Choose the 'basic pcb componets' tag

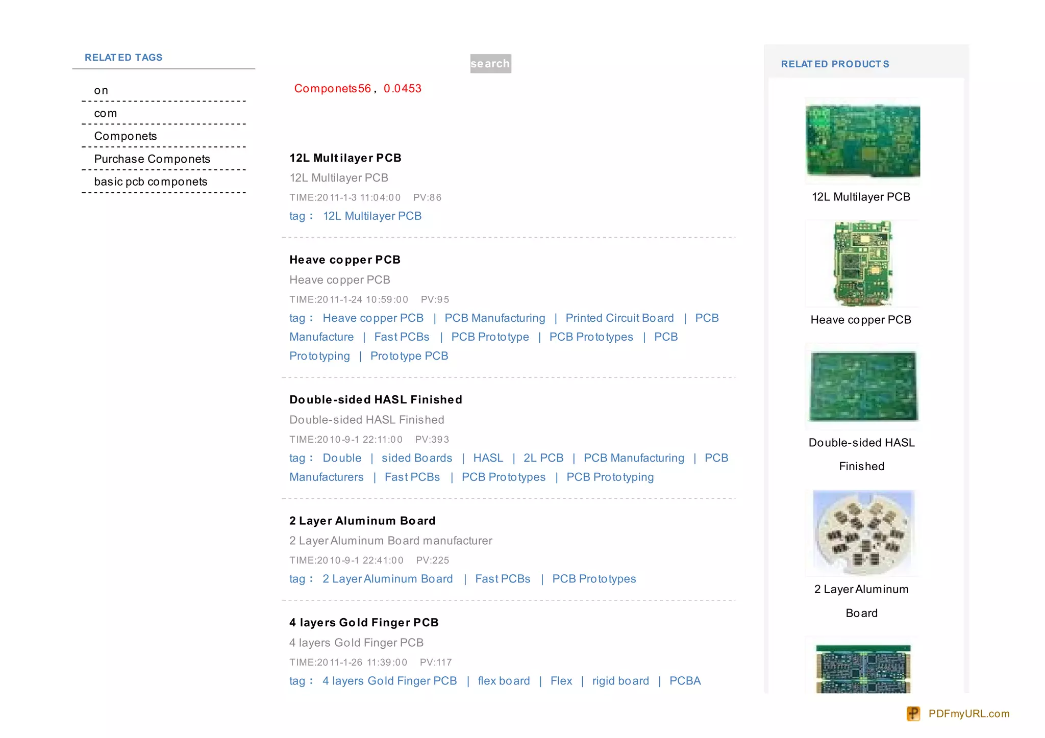coord(151,182)
